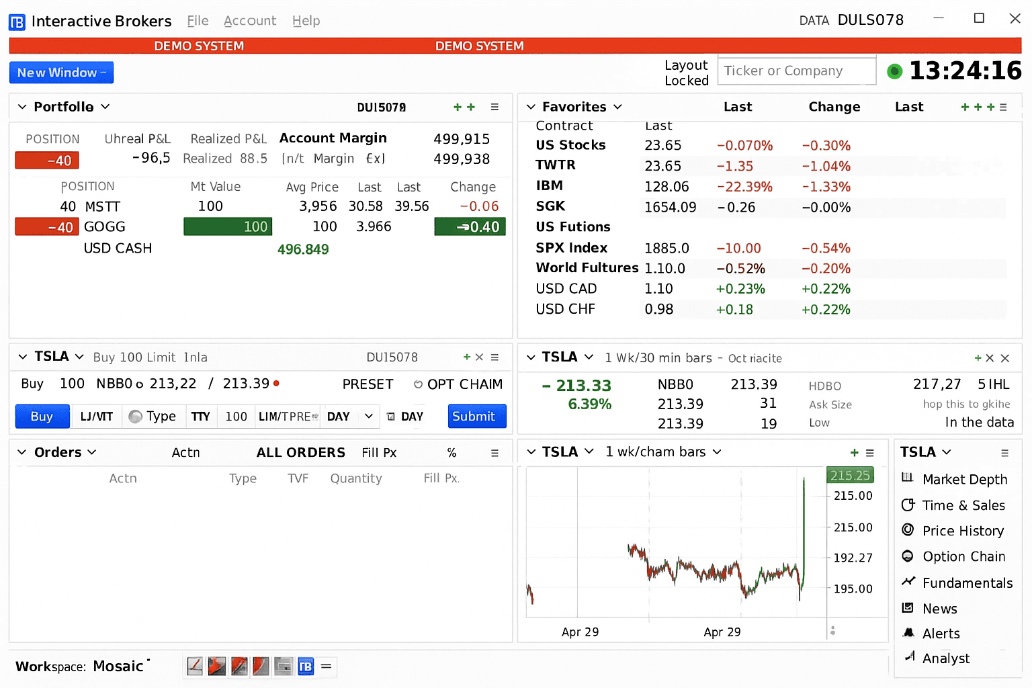Image resolution: width=1032 pixels, height=688 pixels.
Task: Open the Favorites panel hamburger menu
Action: (1003, 107)
